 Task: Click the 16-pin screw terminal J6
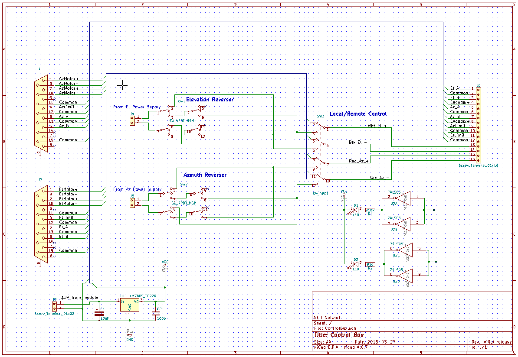(479, 123)
